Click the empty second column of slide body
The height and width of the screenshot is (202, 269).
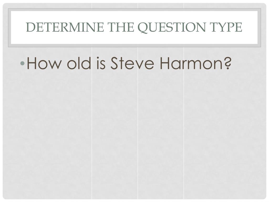(x=115, y=134)
